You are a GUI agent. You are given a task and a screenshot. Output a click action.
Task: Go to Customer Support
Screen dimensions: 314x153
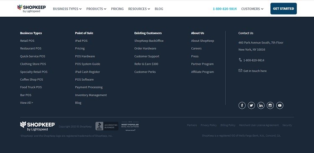point(147,56)
